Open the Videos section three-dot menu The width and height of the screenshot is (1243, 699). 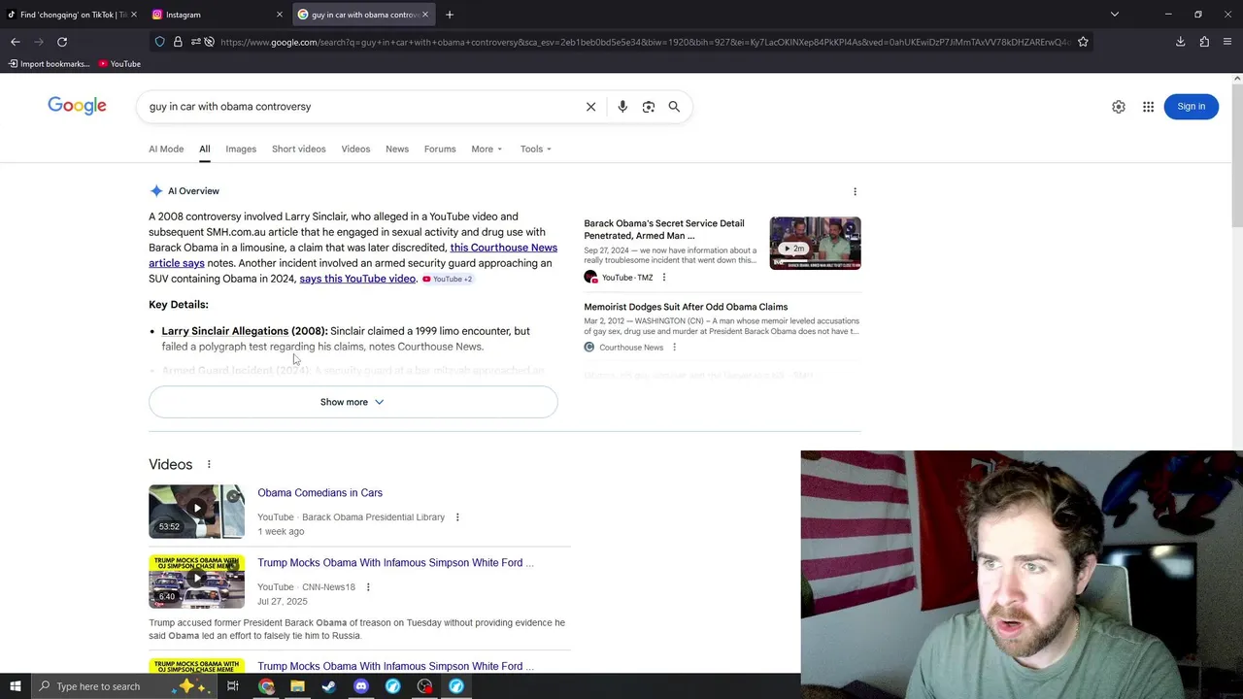(x=208, y=464)
